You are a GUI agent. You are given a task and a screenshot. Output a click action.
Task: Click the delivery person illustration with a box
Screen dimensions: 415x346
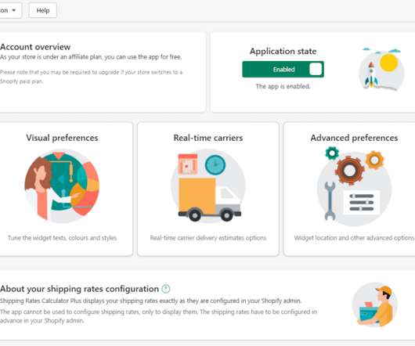click(375, 305)
